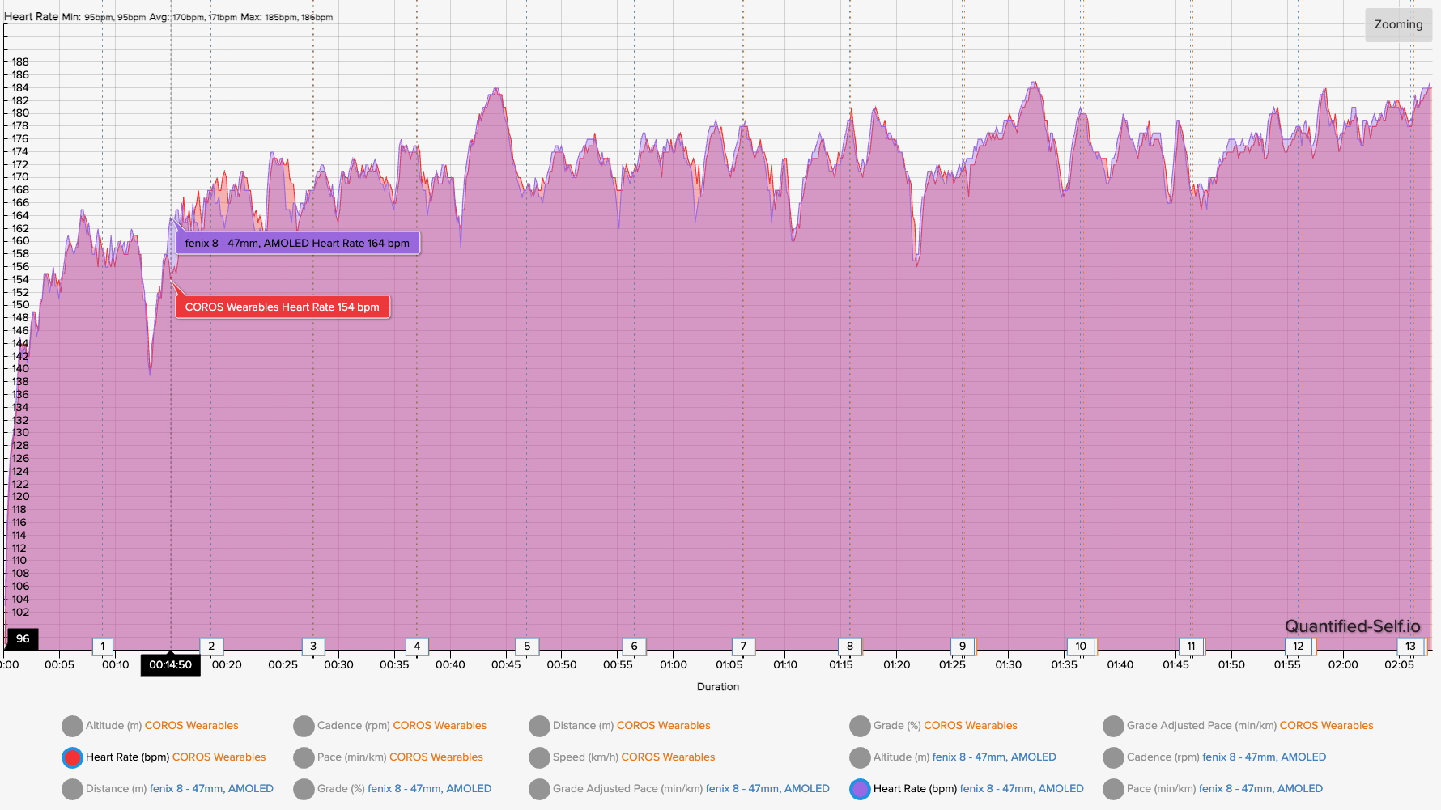Toggle Pace (min/km) fenix 8 series
The height and width of the screenshot is (810, 1441).
1213,789
